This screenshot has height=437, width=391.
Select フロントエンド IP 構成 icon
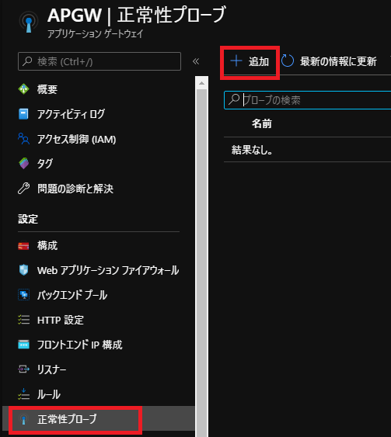[x=23, y=345]
